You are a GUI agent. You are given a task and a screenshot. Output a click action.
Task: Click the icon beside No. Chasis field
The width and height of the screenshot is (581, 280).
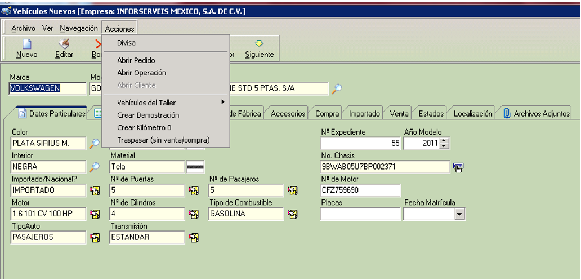[458, 167]
